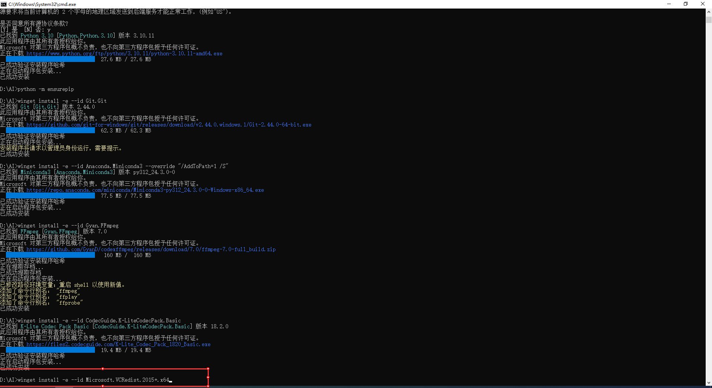Click the Git 62.3 MB progress bar
Image resolution: width=712 pixels, height=388 pixels.
tap(50, 131)
